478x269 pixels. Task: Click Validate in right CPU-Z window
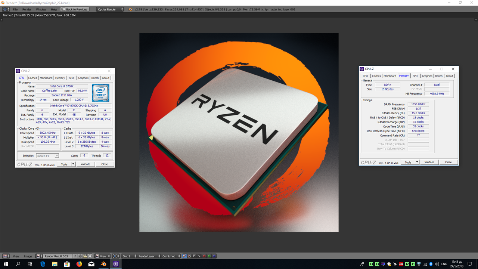(x=429, y=162)
